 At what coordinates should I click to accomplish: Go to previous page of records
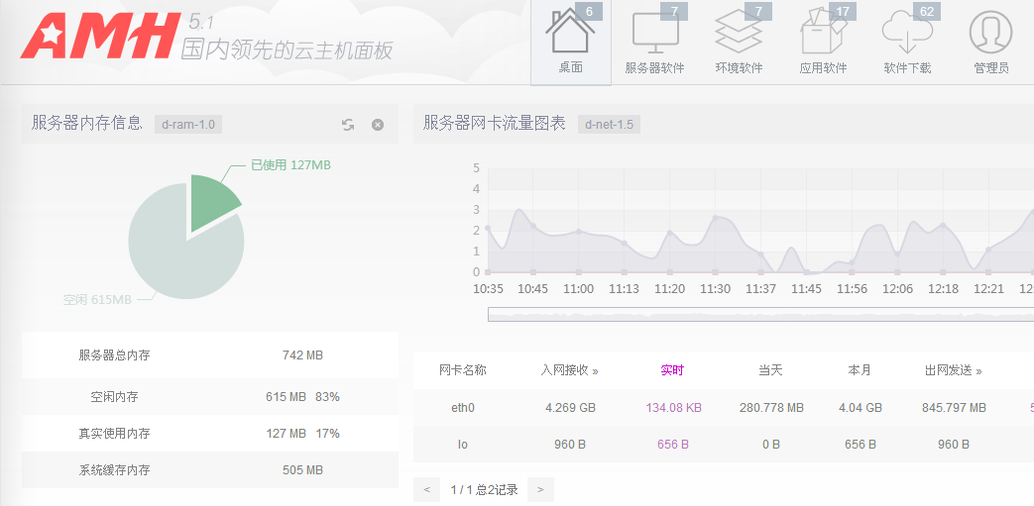coord(426,489)
